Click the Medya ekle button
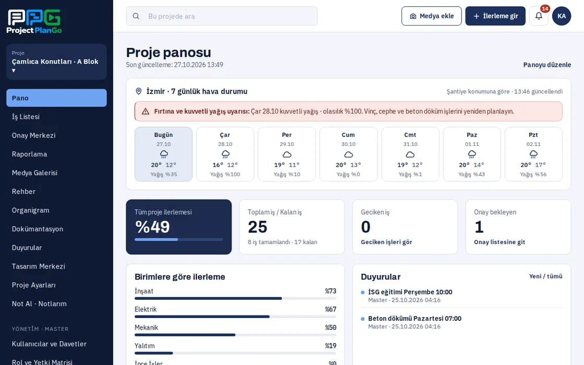 coord(431,16)
